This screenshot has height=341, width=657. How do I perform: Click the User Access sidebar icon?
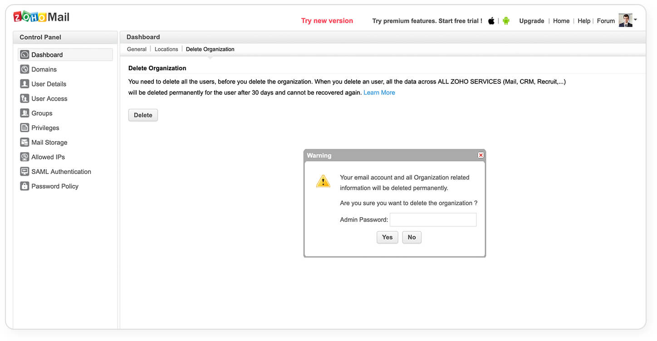tap(25, 98)
